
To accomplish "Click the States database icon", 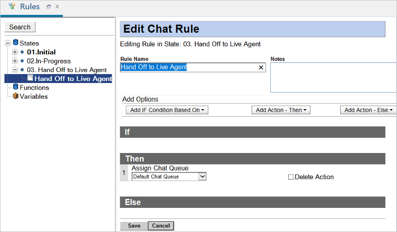I will [x=16, y=43].
